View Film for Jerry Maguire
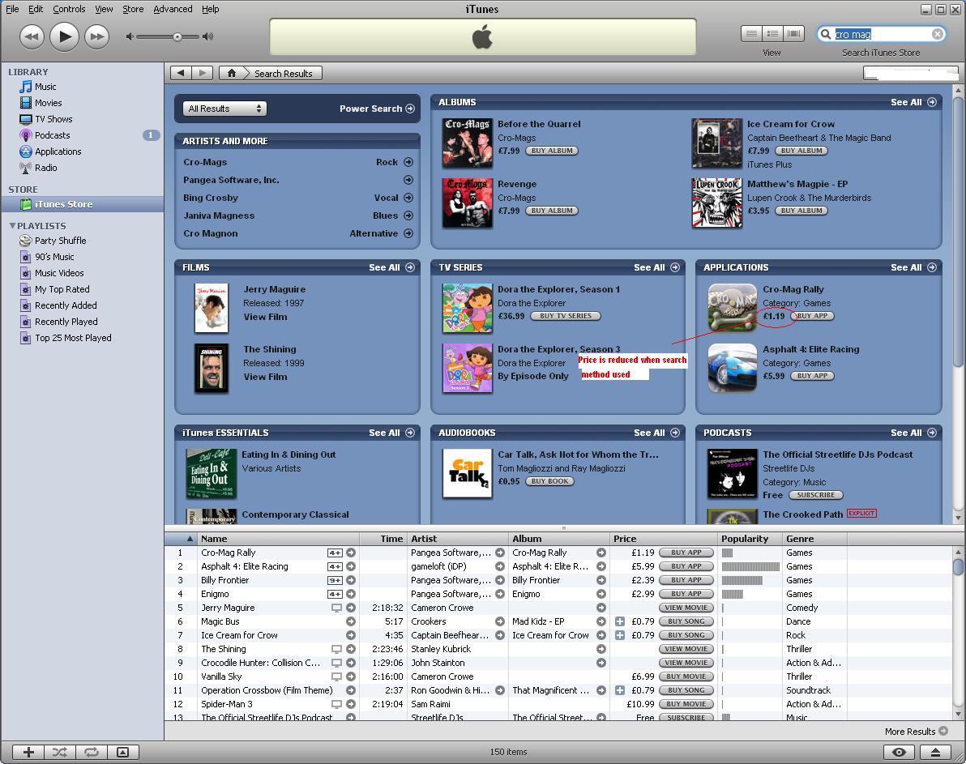The height and width of the screenshot is (764, 966). coord(265,317)
